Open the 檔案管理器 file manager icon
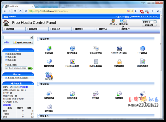This screenshot has width=166, height=122. (49, 62)
